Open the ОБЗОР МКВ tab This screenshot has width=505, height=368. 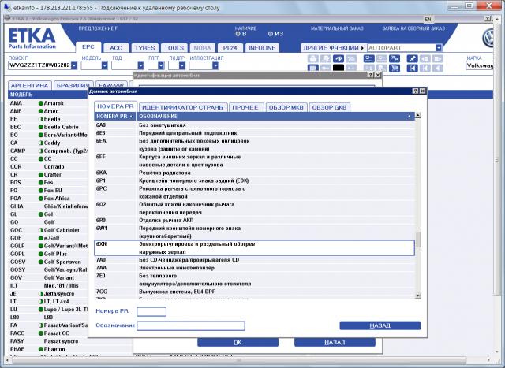286,107
